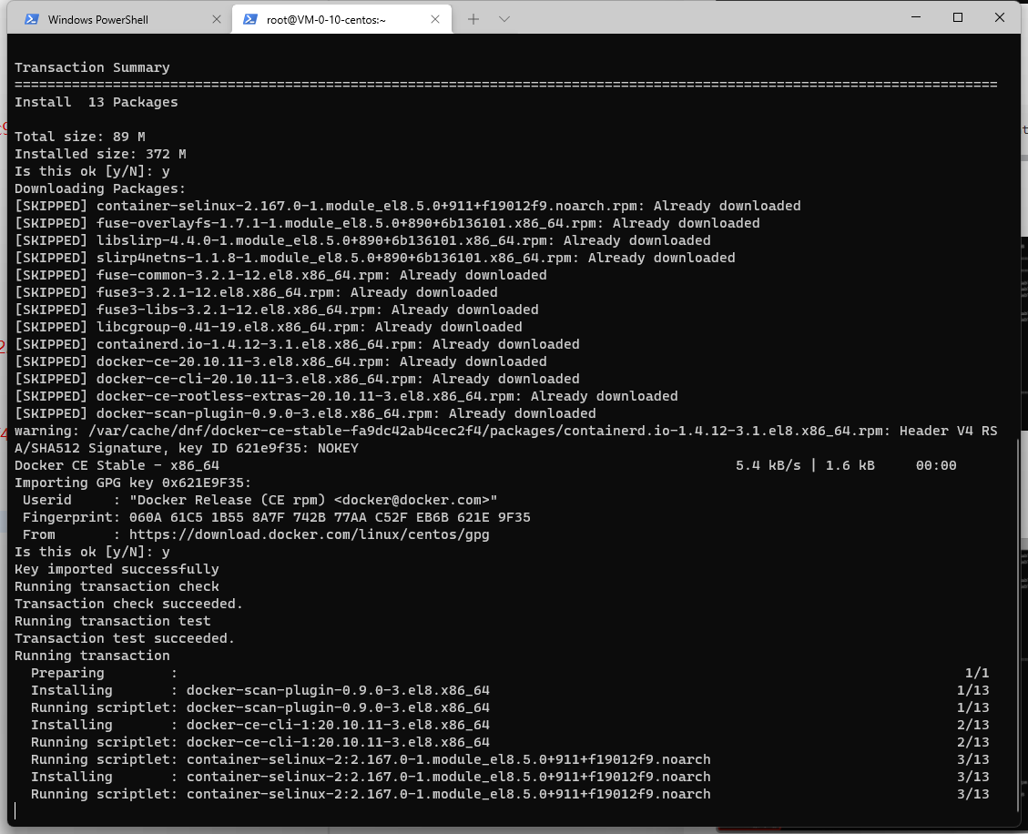Viewport: 1028px width, 834px height.
Task: Click the '2/13' count beside Installing docker-ce-cli
Action: [973, 725]
